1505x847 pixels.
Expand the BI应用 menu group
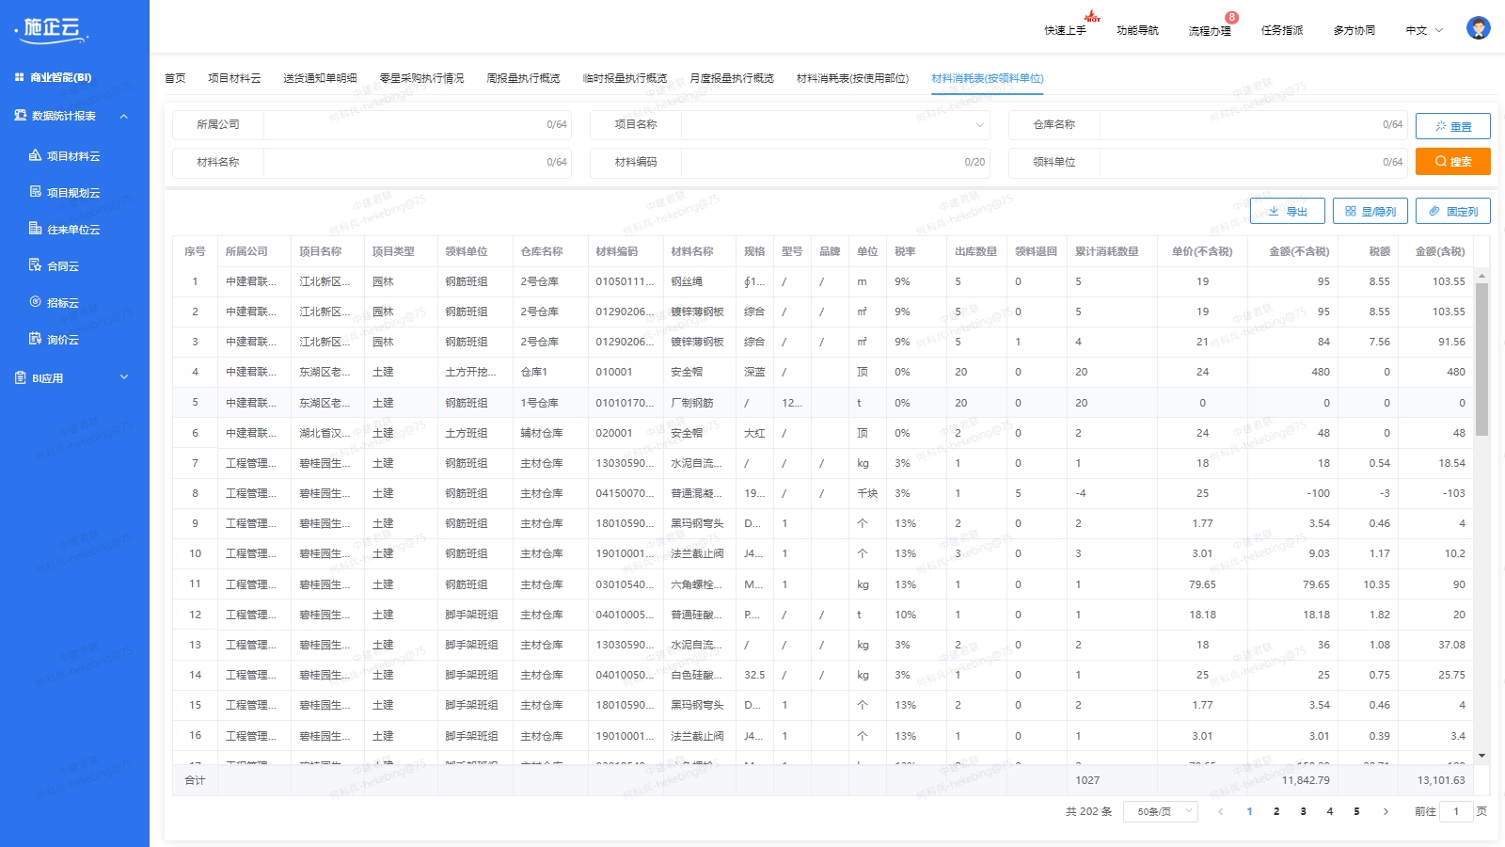coord(123,378)
